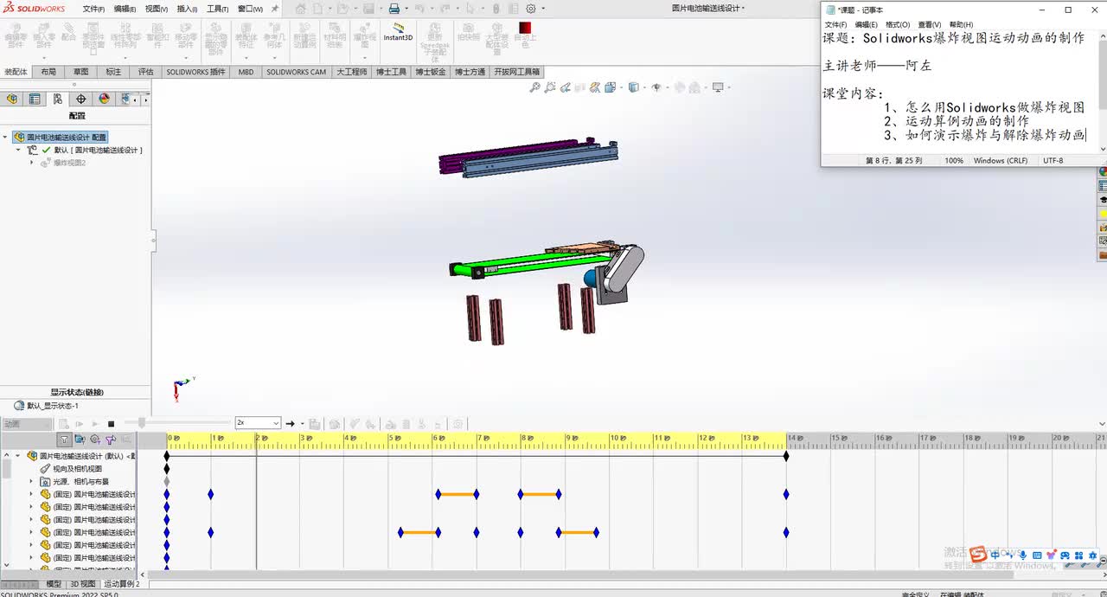Collapse the 圆片电池输送线设计 配置 root node

pyautogui.click(x=5, y=137)
